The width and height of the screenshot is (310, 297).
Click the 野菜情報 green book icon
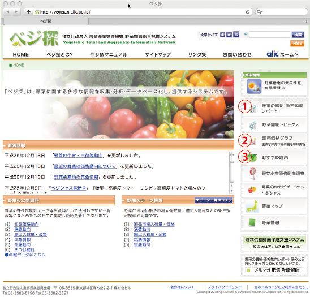pyautogui.click(x=252, y=222)
